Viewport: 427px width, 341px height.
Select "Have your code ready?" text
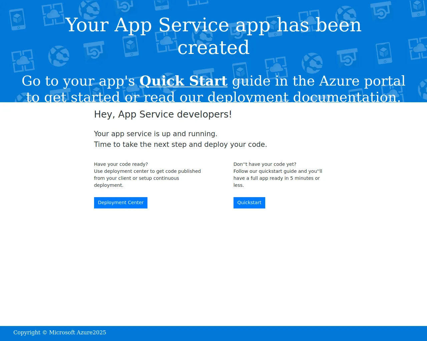(121, 164)
